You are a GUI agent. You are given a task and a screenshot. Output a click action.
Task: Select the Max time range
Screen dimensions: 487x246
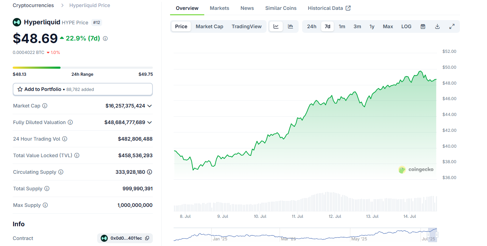[x=388, y=26]
